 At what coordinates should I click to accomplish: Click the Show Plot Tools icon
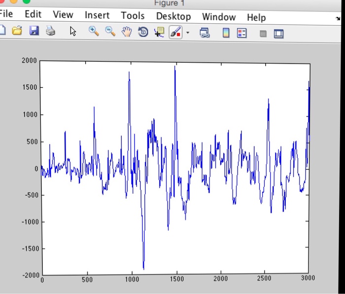tap(278, 34)
